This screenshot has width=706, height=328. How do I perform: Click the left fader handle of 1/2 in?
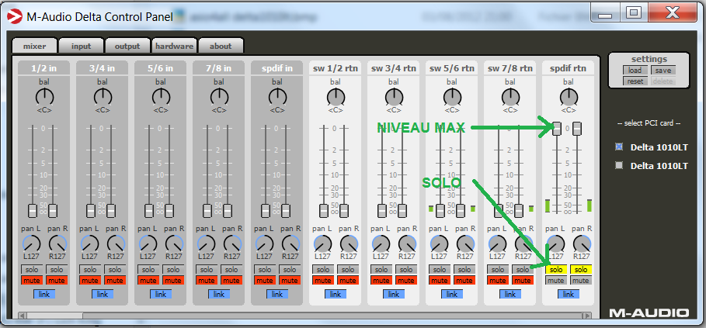tap(33, 211)
